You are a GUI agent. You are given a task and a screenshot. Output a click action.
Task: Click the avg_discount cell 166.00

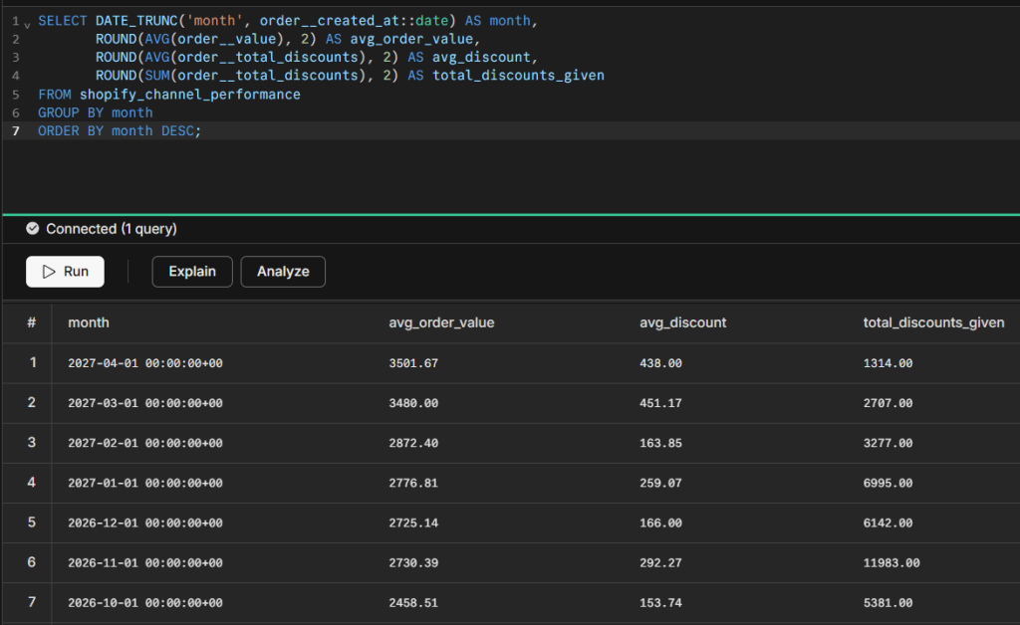(661, 523)
